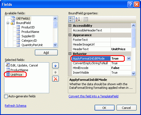The image size is (141, 115).
Task: Click the UnitPrice field icon in Selected fields
Action: pyautogui.click(x=8, y=74)
